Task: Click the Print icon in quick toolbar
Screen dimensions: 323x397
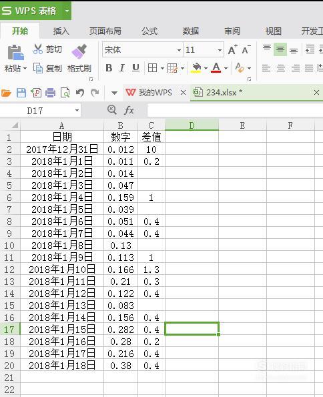Action: [x=51, y=93]
